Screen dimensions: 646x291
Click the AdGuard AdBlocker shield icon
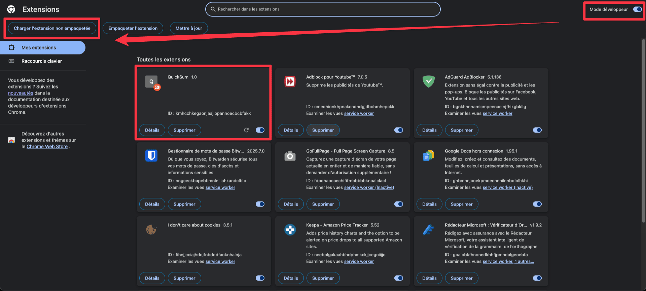click(429, 81)
